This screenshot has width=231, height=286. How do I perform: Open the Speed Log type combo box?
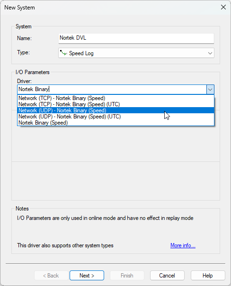136,53
